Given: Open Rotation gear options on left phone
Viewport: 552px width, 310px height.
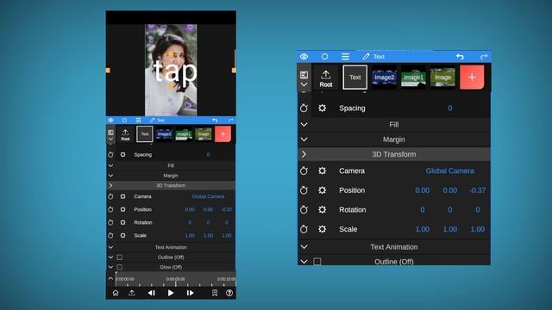Looking at the screenshot, I should pos(122,222).
